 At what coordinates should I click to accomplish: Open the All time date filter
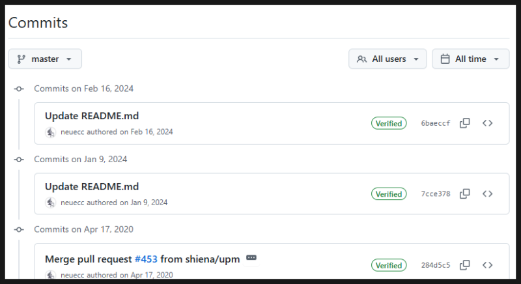470,59
